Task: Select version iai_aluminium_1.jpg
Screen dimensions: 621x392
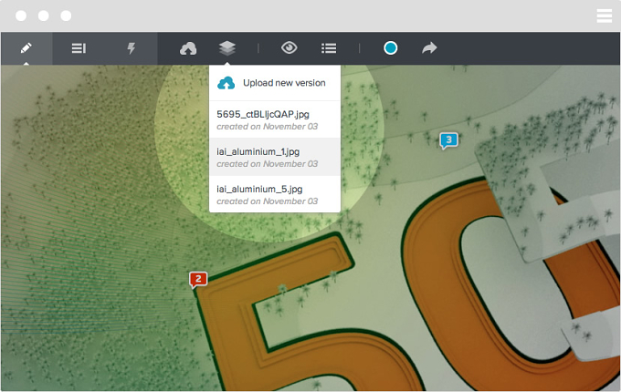Action: pos(275,157)
